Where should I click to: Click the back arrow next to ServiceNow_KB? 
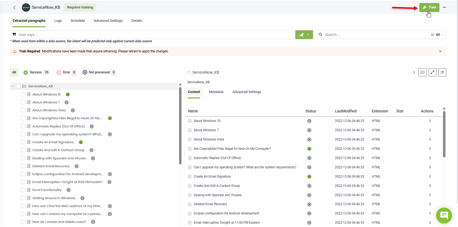(14, 8)
